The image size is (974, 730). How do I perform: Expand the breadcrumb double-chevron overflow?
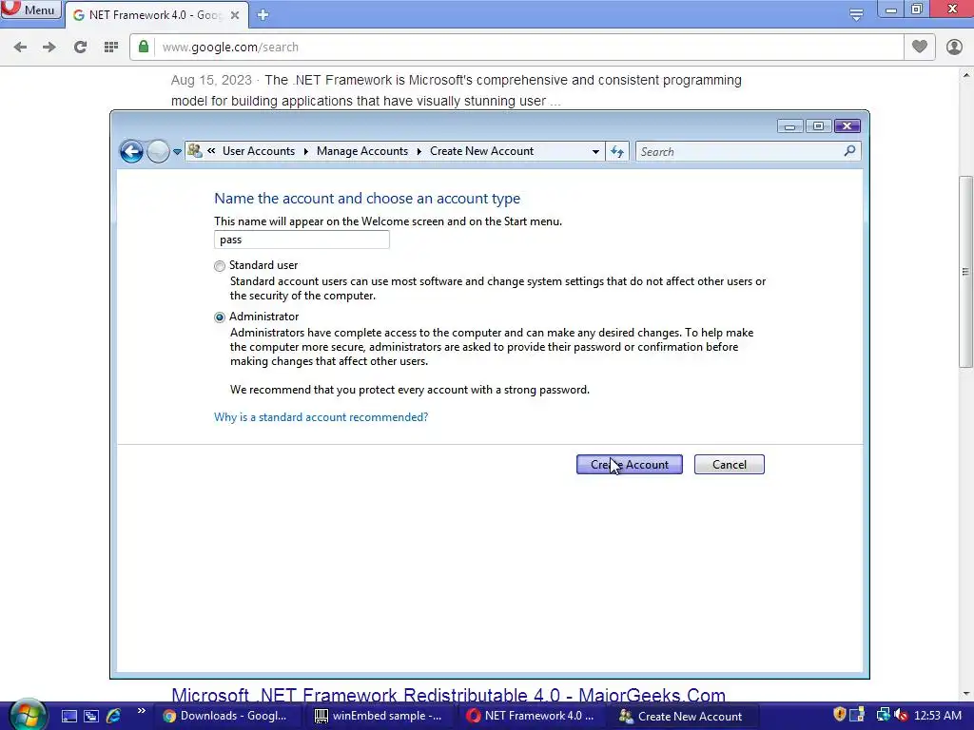pyautogui.click(x=211, y=151)
